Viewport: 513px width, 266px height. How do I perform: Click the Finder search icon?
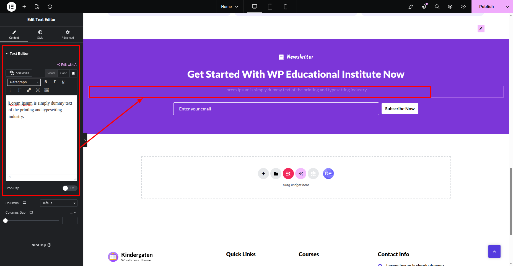click(437, 7)
